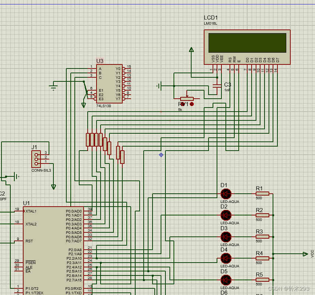This screenshot has width=315, height=295.
Task: Click the LM016L model text
Action: [210, 24]
